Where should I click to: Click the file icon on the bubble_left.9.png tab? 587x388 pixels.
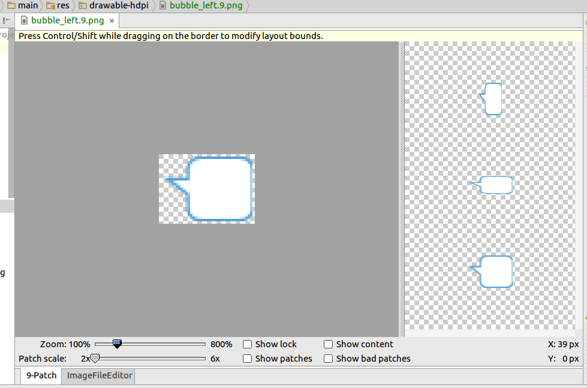(24, 20)
